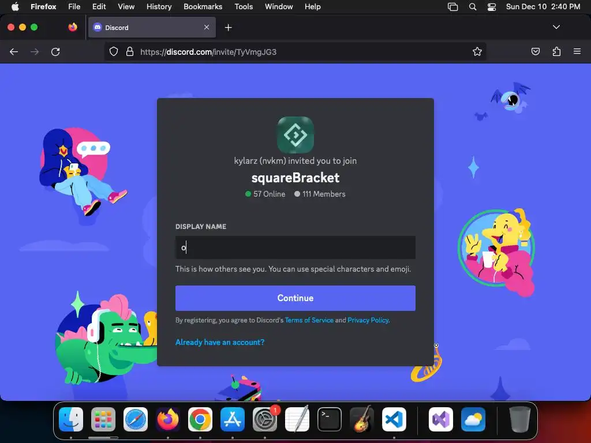This screenshot has height=443, width=591.
Task: Click the date and time clock
Action: tap(543, 6)
